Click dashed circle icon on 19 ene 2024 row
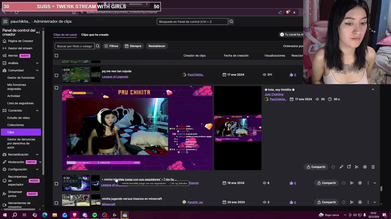The image size is (391, 219). [344, 183]
